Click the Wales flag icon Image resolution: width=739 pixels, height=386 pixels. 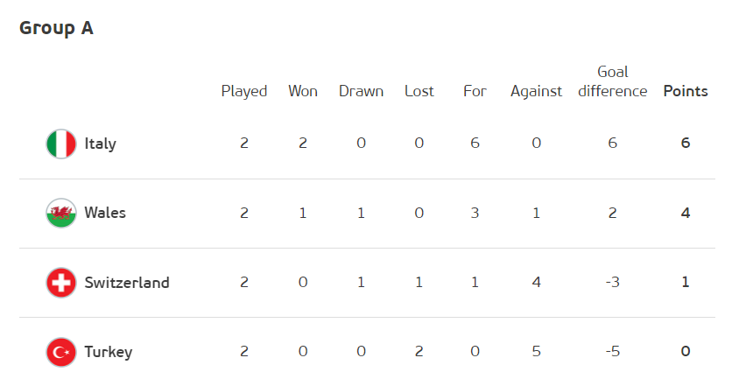coord(61,213)
